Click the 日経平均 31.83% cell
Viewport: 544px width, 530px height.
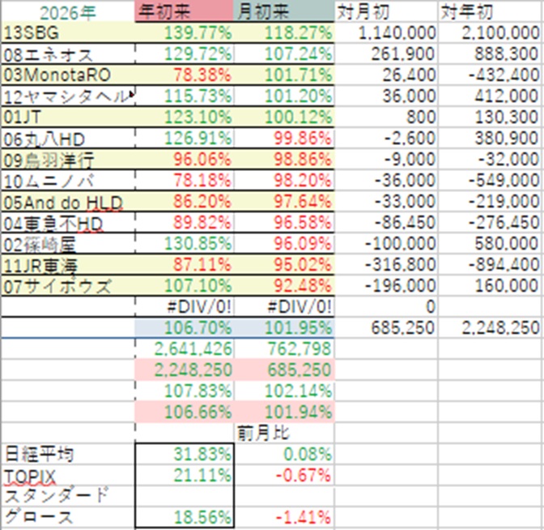pyautogui.click(x=185, y=454)
